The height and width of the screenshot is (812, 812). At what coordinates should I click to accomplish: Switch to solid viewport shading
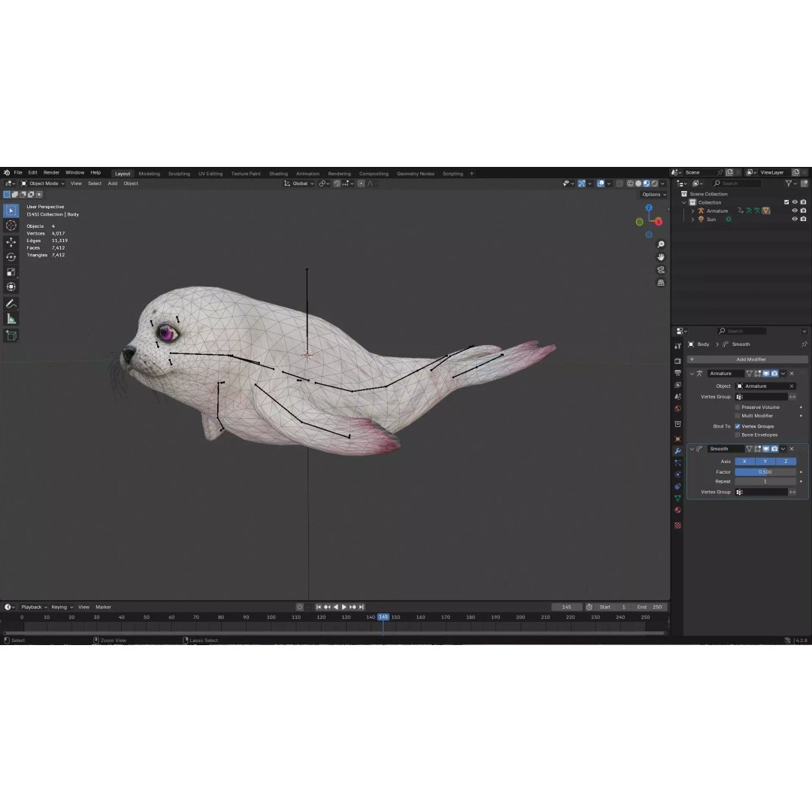(638, 183)
